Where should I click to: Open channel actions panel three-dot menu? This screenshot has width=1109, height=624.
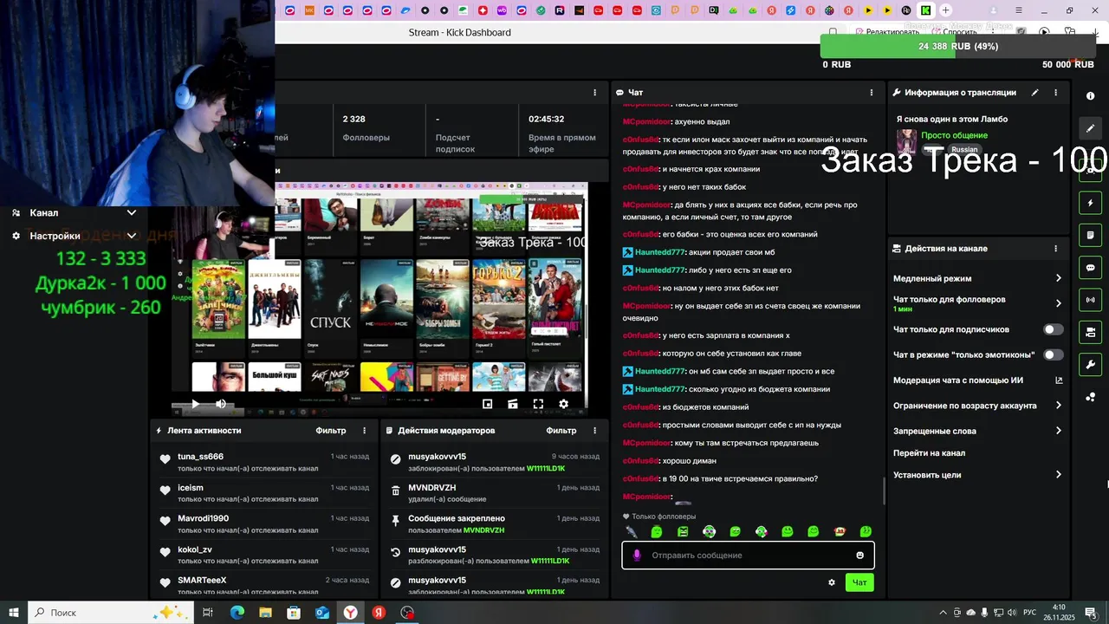pos(1055,249)
